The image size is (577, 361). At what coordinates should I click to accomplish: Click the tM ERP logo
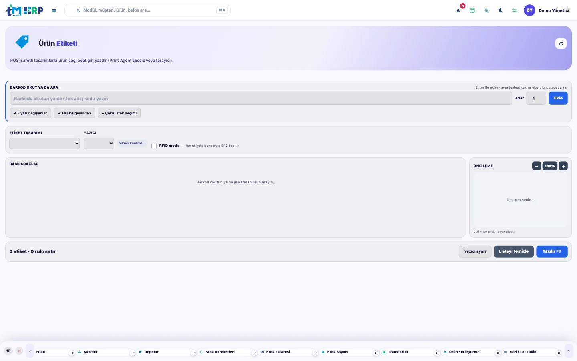click(24, 10)
